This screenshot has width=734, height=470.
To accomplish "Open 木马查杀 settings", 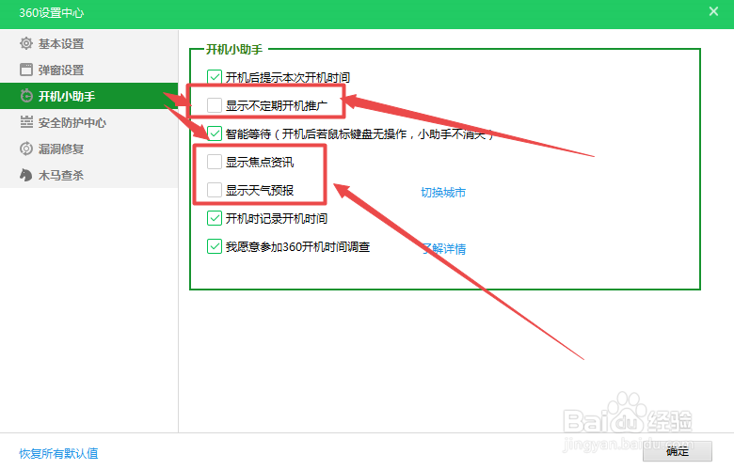I will [x=89, y=175].
